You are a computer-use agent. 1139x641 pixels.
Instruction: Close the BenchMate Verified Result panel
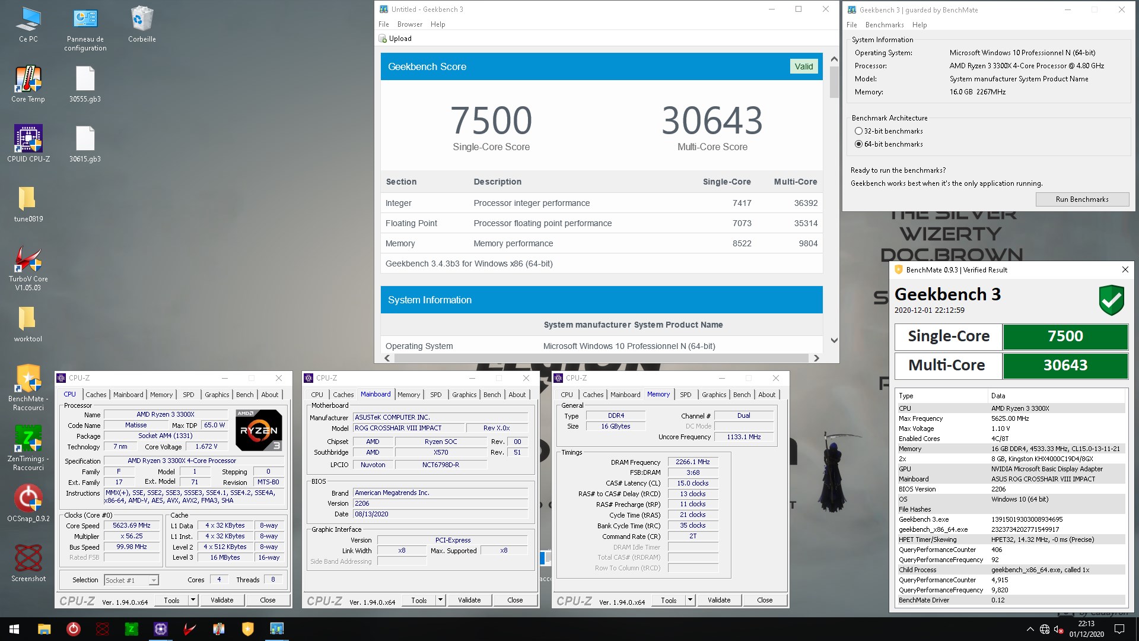click(x=1125, y=269)
